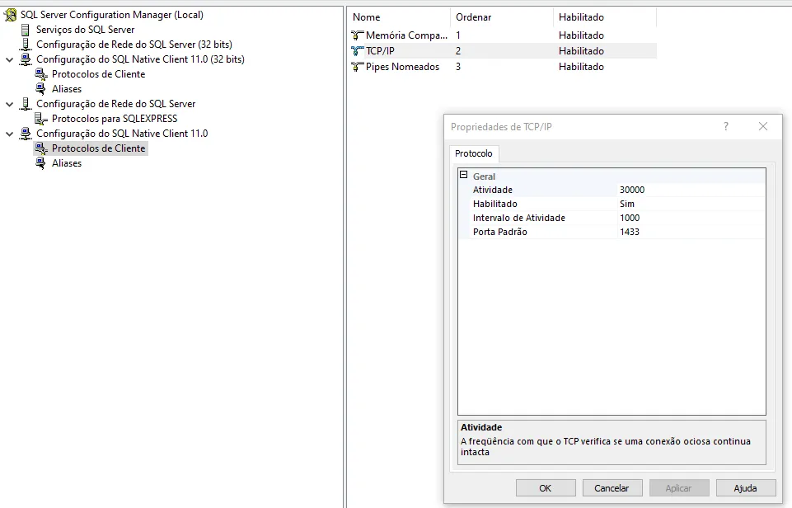Select the Intervalo de Atividade property label
The width and height of the screenshot is (792, 508).
(518, 218)
